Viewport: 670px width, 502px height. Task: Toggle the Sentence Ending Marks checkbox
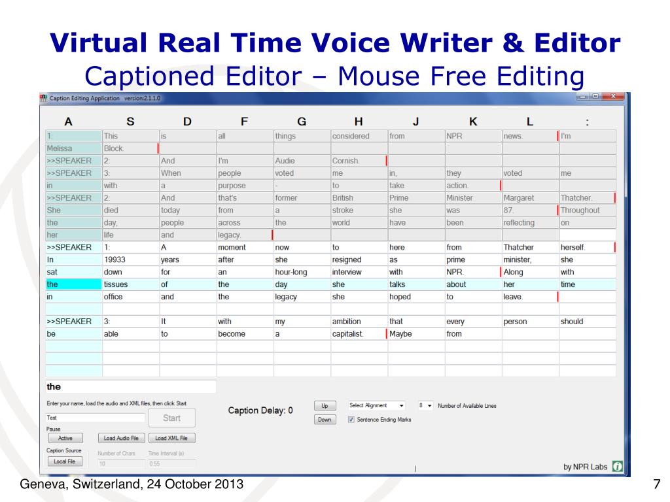click(351, 420)
